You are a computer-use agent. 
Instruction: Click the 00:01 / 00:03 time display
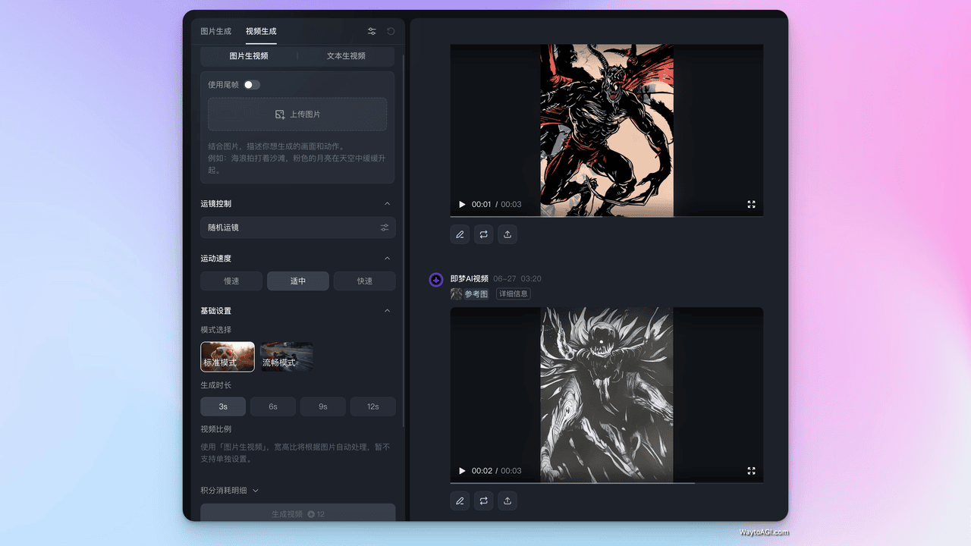497,205
